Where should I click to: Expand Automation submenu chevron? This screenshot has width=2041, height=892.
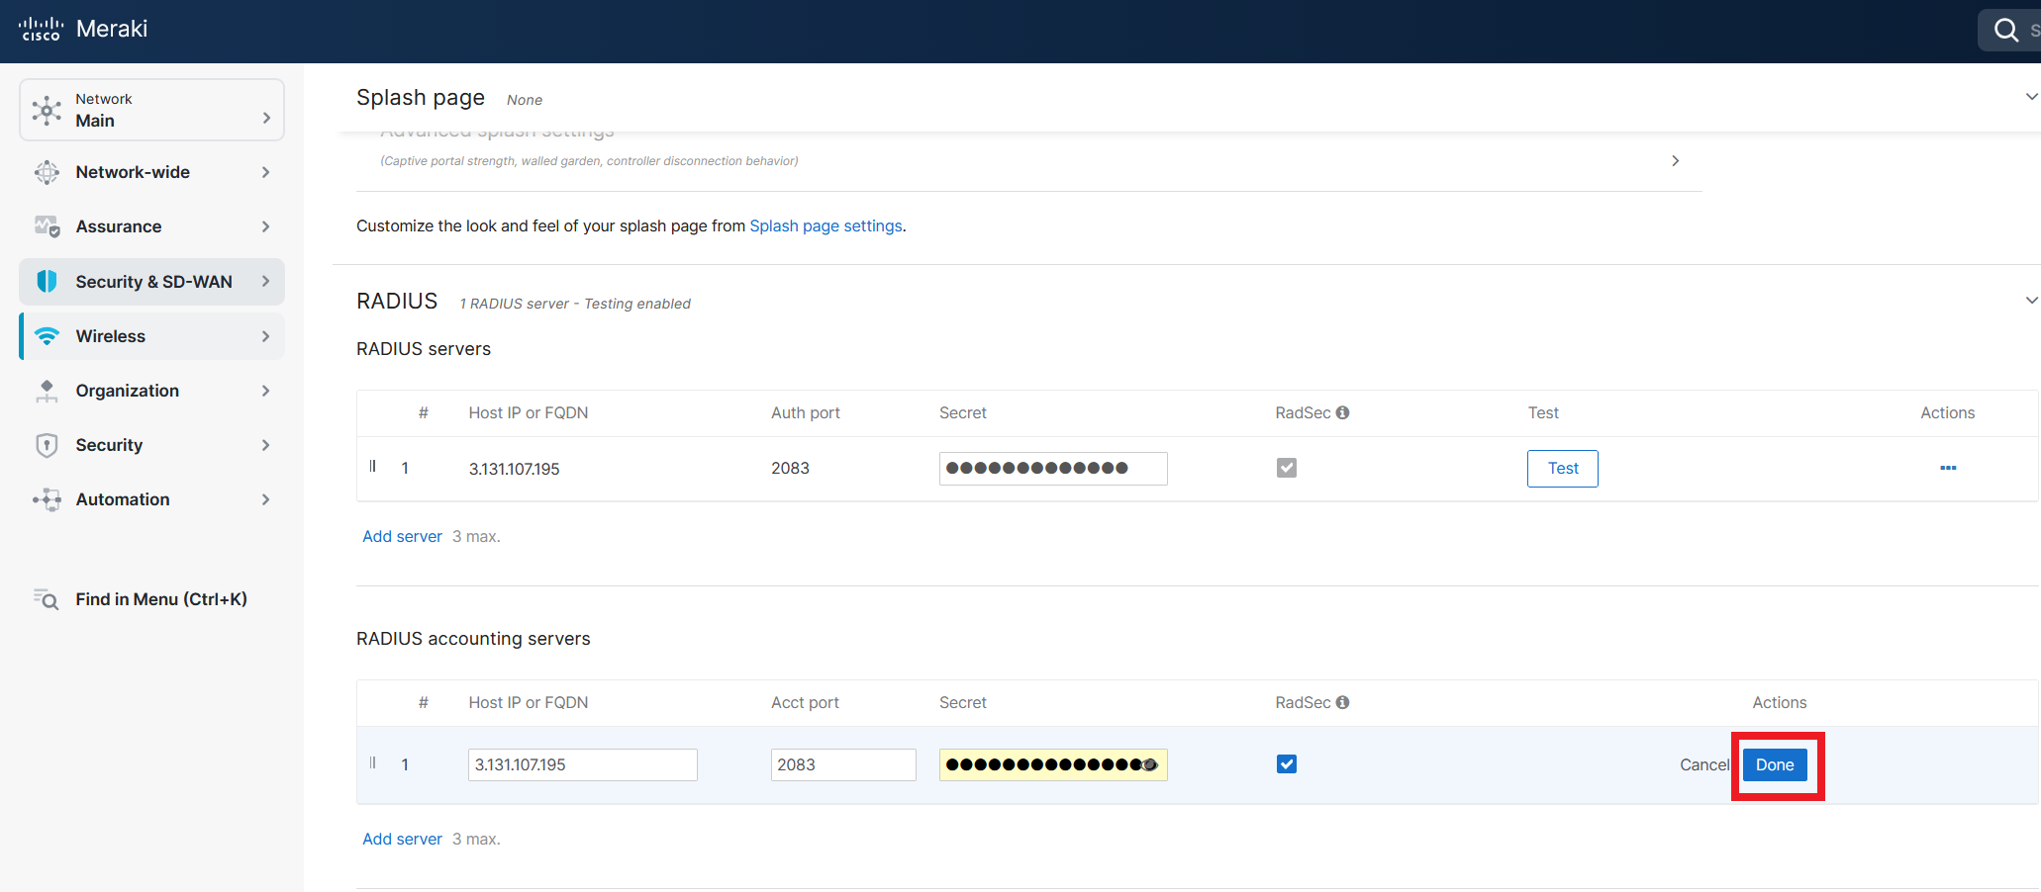click(x=265, y=499)
